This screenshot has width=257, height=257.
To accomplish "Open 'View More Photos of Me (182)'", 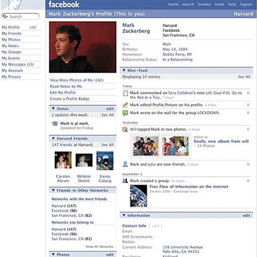I will coord(77,80).
